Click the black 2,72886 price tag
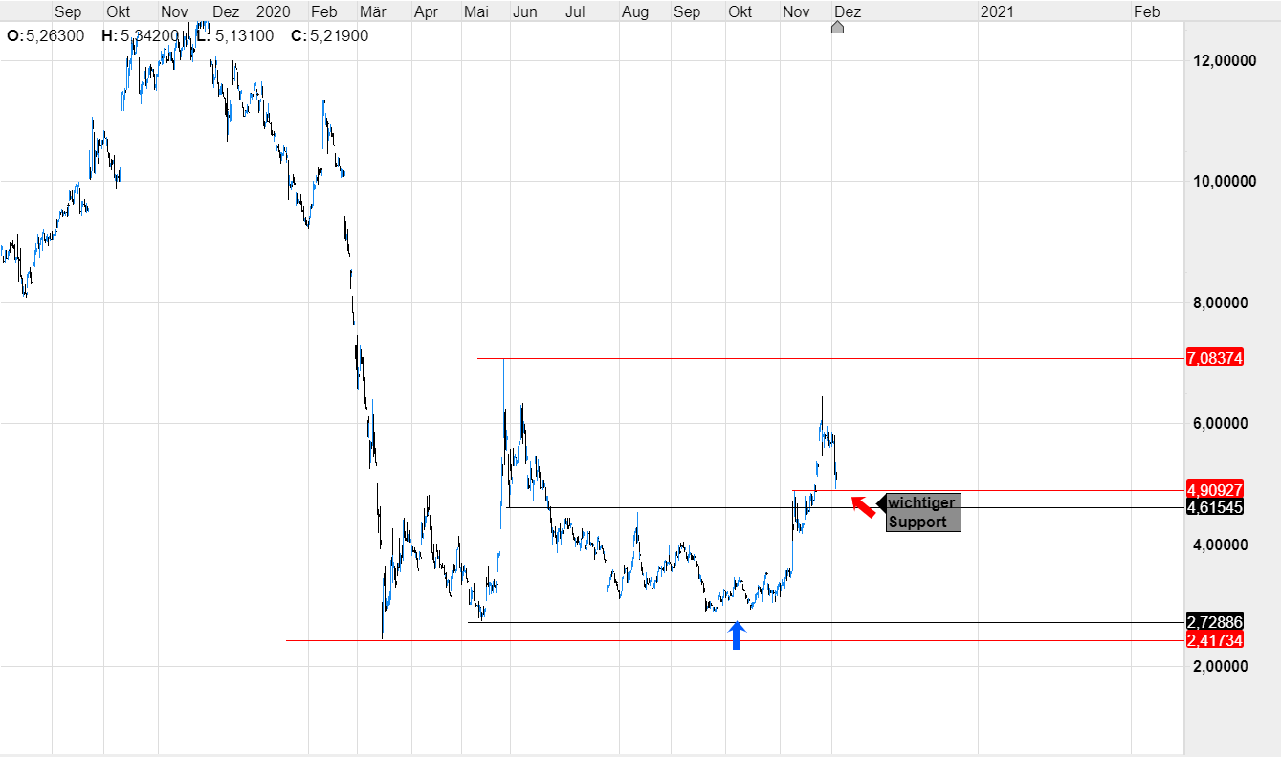Viewport: 1281px width, 757px height. tap(1214, 622)
